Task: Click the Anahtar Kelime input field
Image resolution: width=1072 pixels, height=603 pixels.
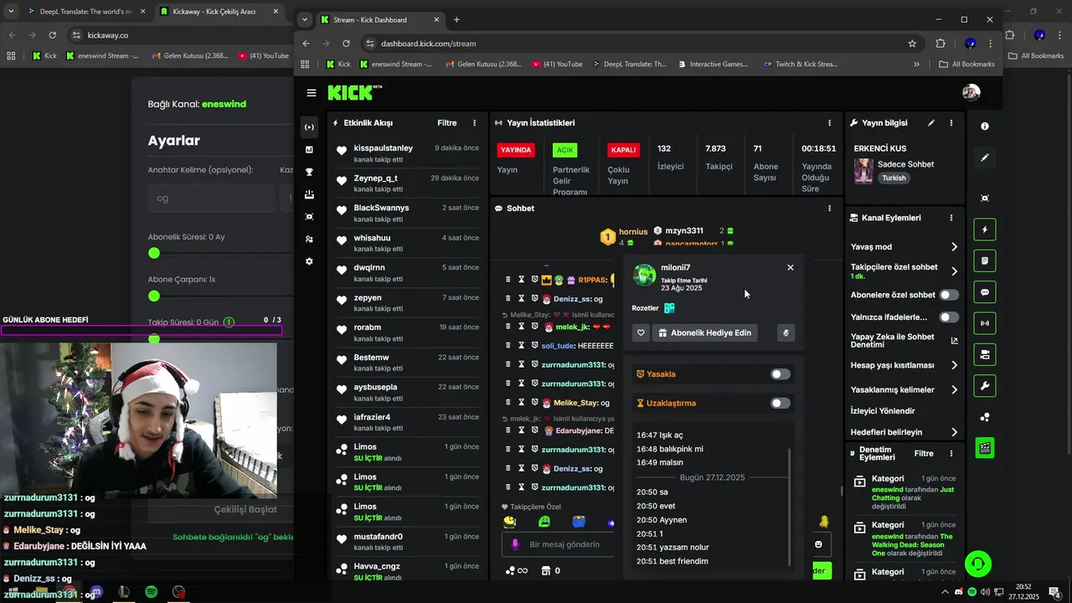Action: tap(211, 198)
